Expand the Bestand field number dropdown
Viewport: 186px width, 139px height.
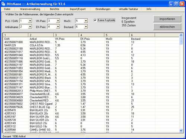(x=86, y=27)
